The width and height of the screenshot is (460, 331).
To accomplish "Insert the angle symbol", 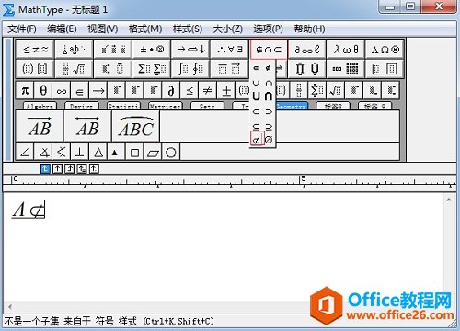I will click(25, 152).
